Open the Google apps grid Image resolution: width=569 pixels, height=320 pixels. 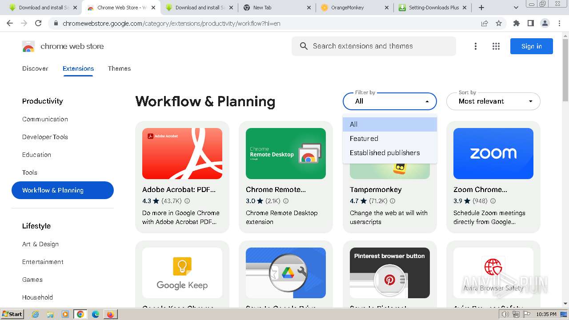pos(496,46)
